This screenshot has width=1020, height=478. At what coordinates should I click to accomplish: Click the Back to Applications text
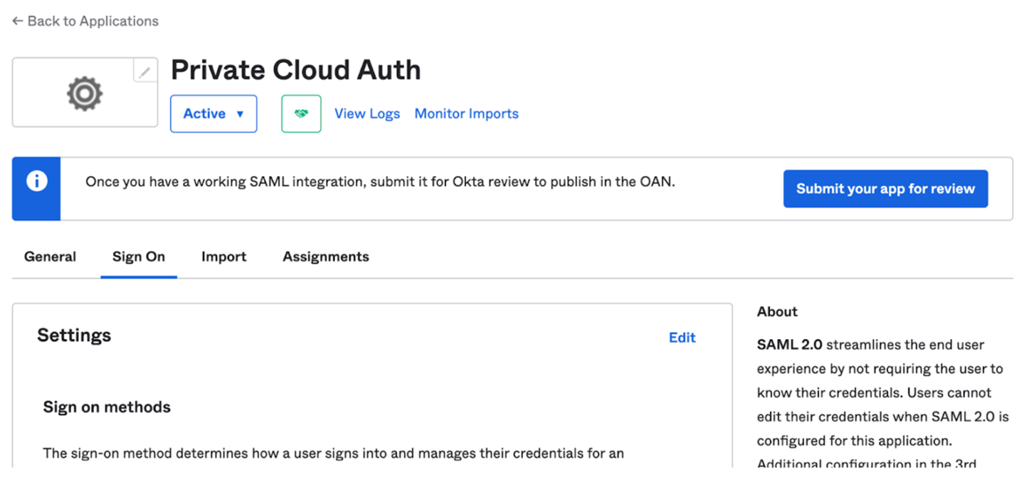click(93, 21)
